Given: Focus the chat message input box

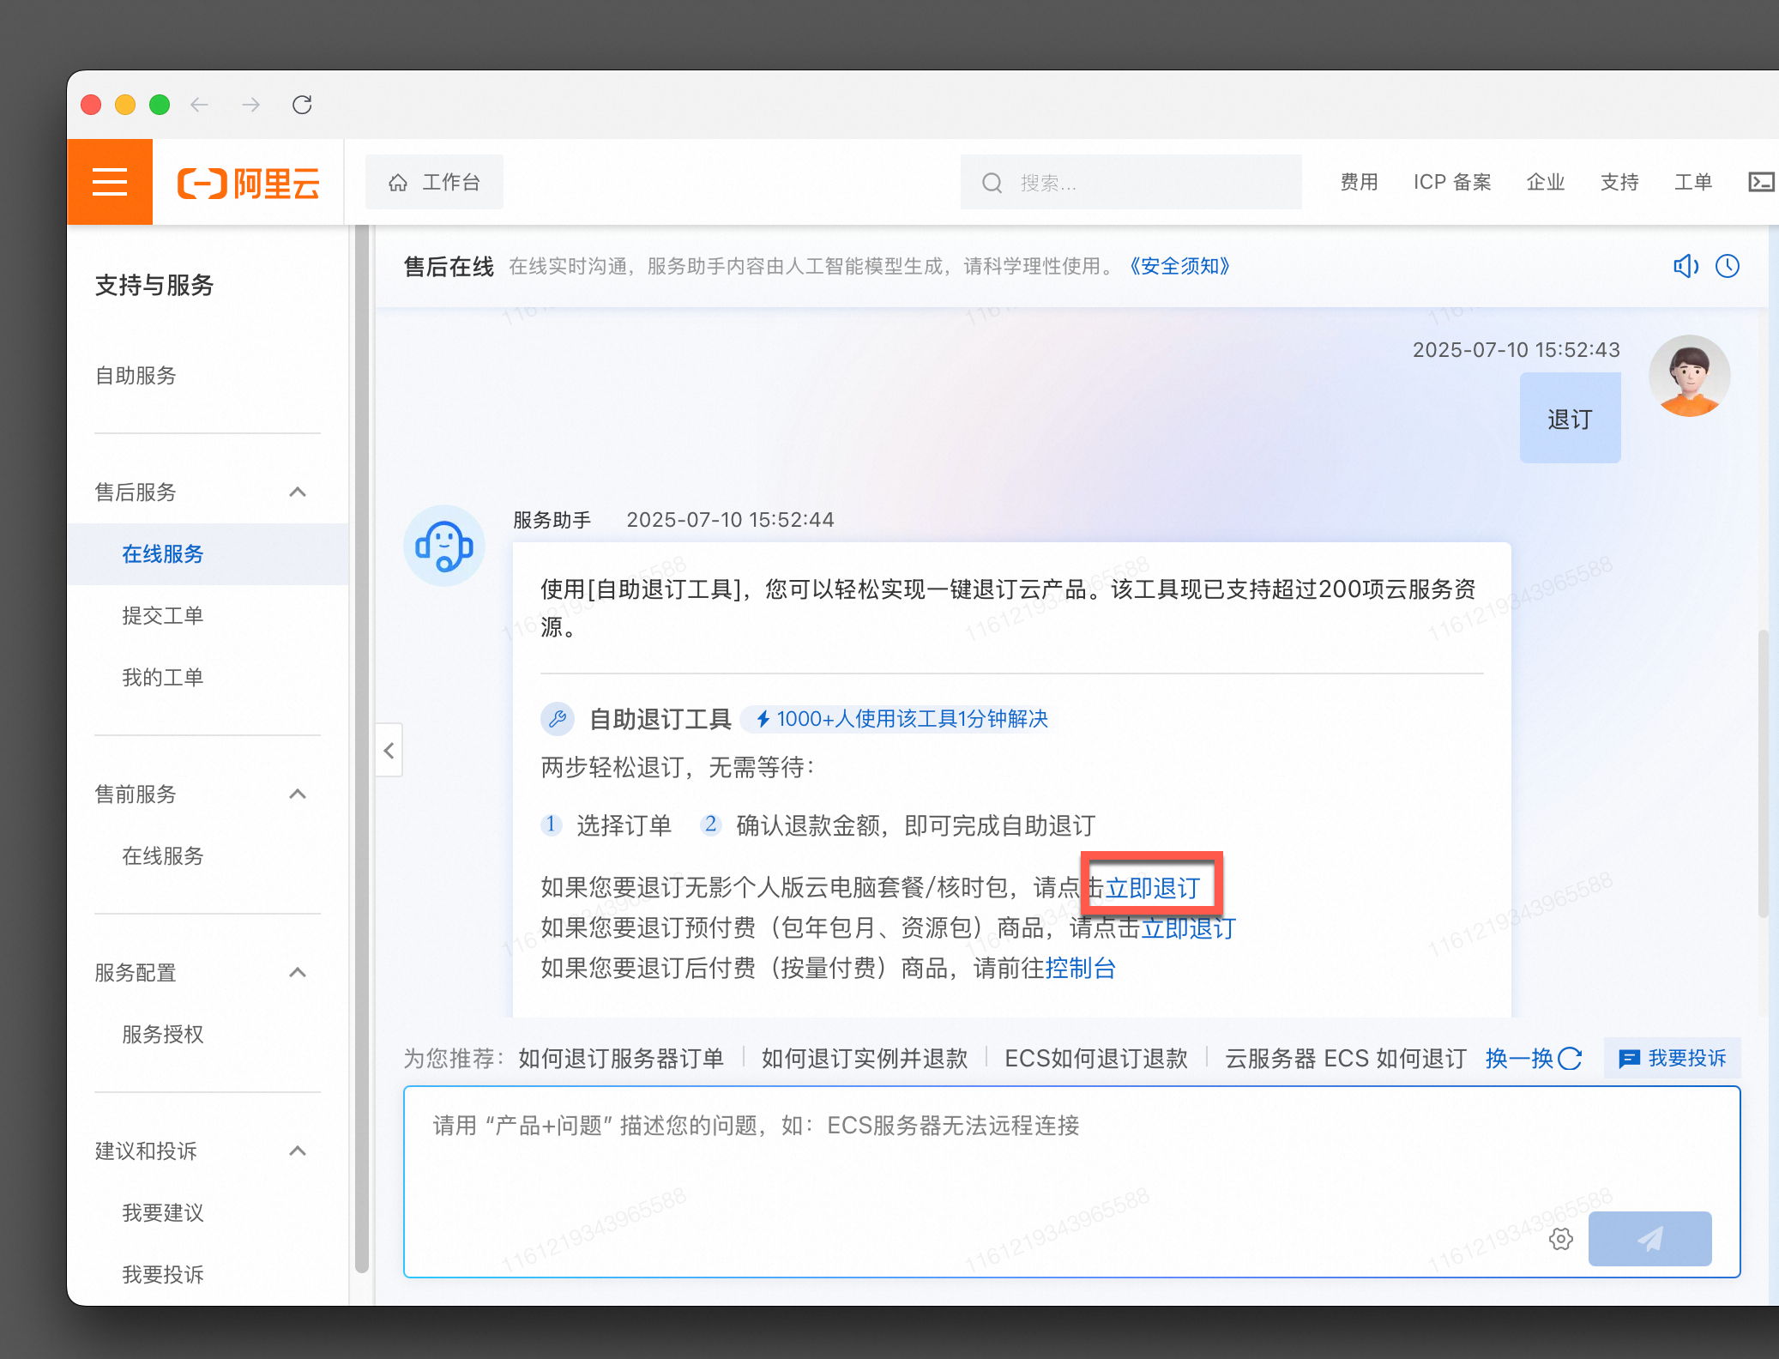Looking at the screenshot, I should 1072,1182.
